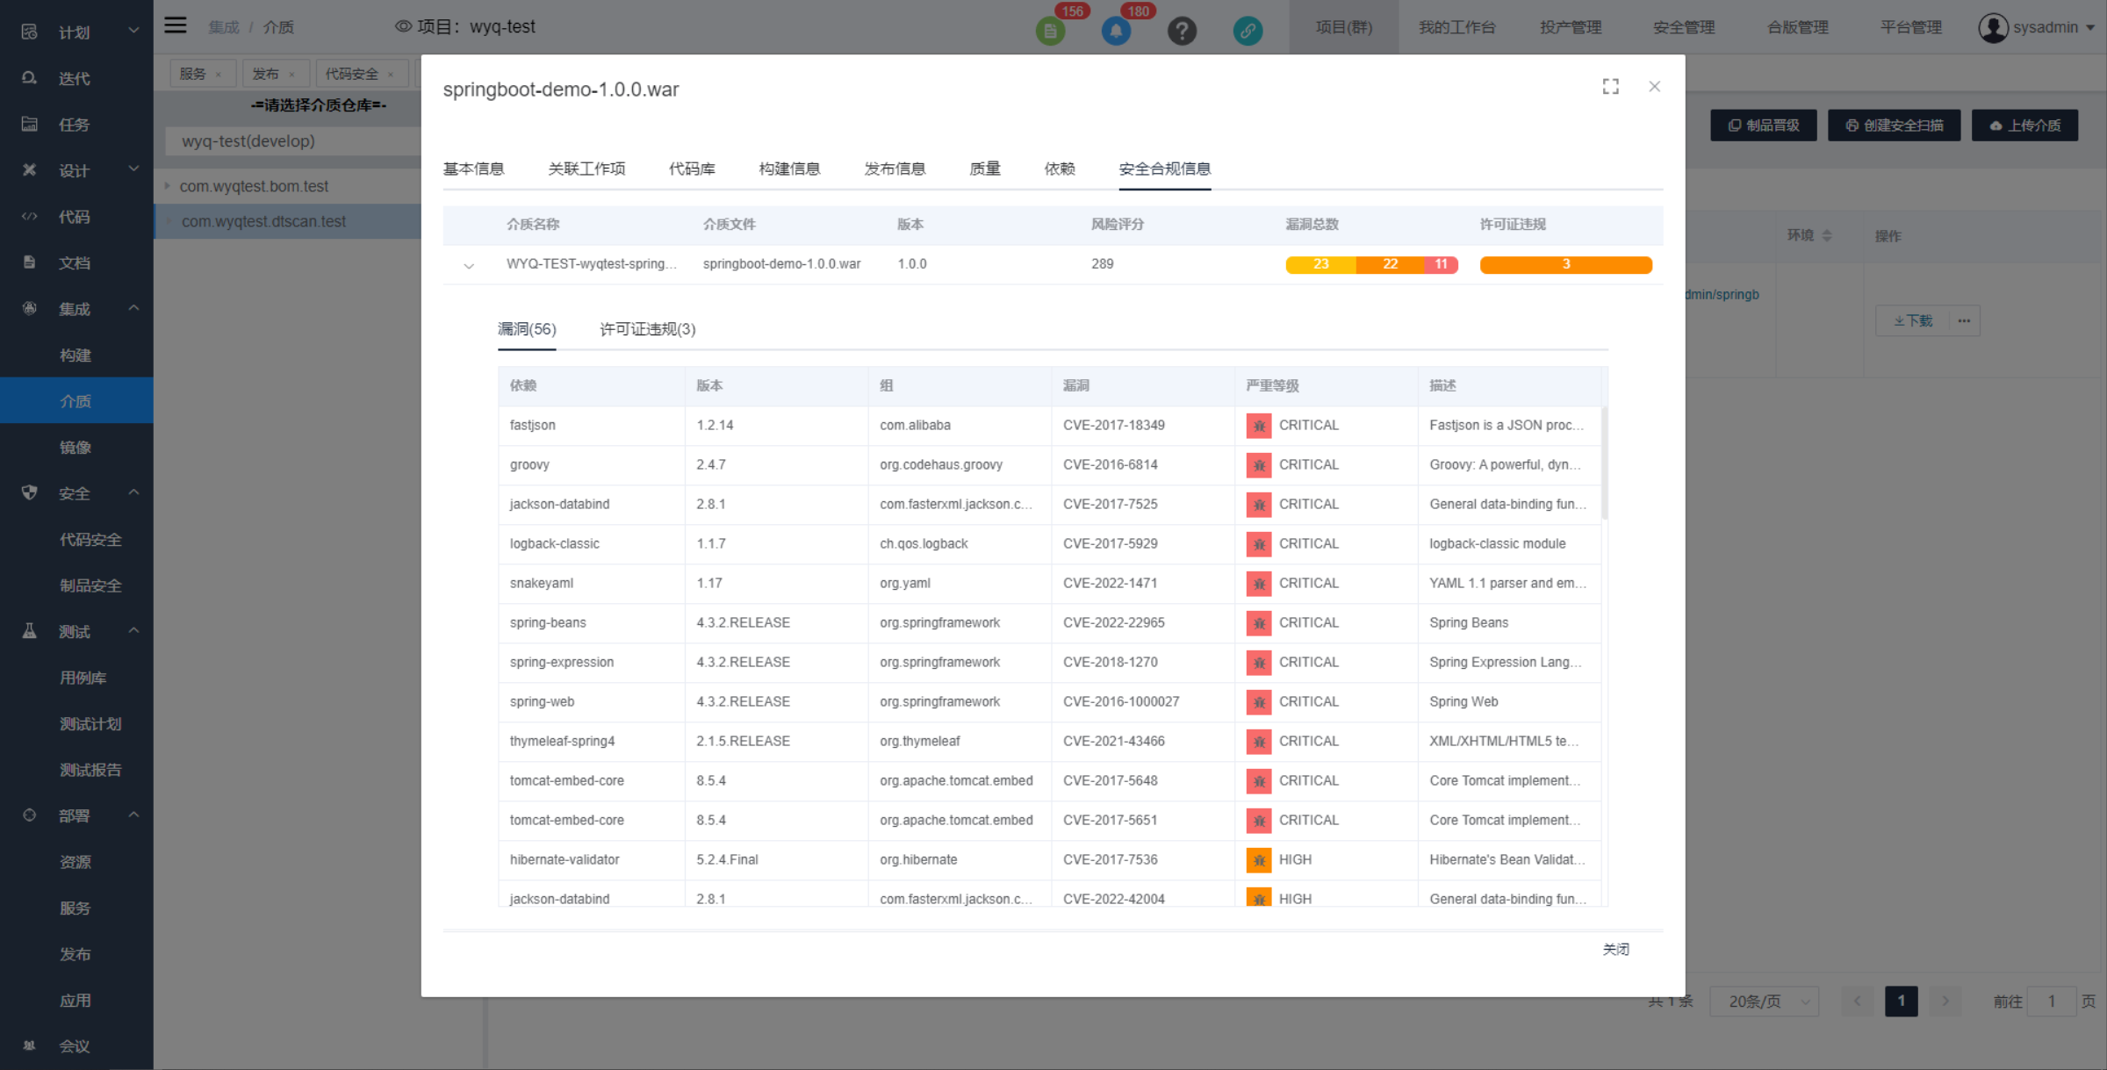Open the 许可证违规(3) sub-tab
This screenshot has width=2107, height=1070.
[647, 329]
